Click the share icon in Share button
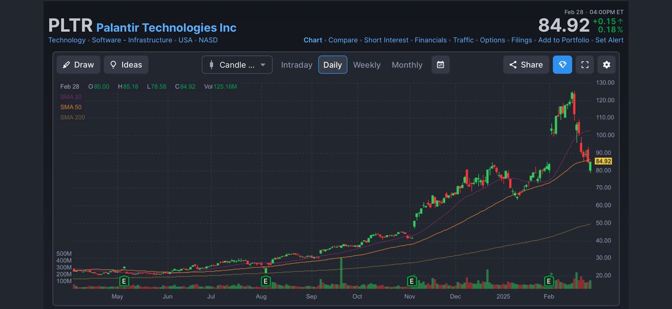 tap(512, 65)
